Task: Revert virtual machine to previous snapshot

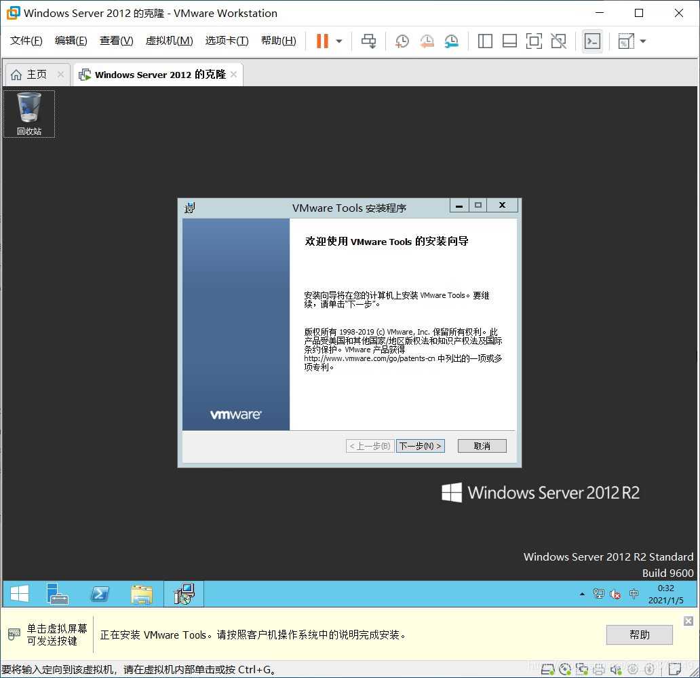Action: coord(427,41)
